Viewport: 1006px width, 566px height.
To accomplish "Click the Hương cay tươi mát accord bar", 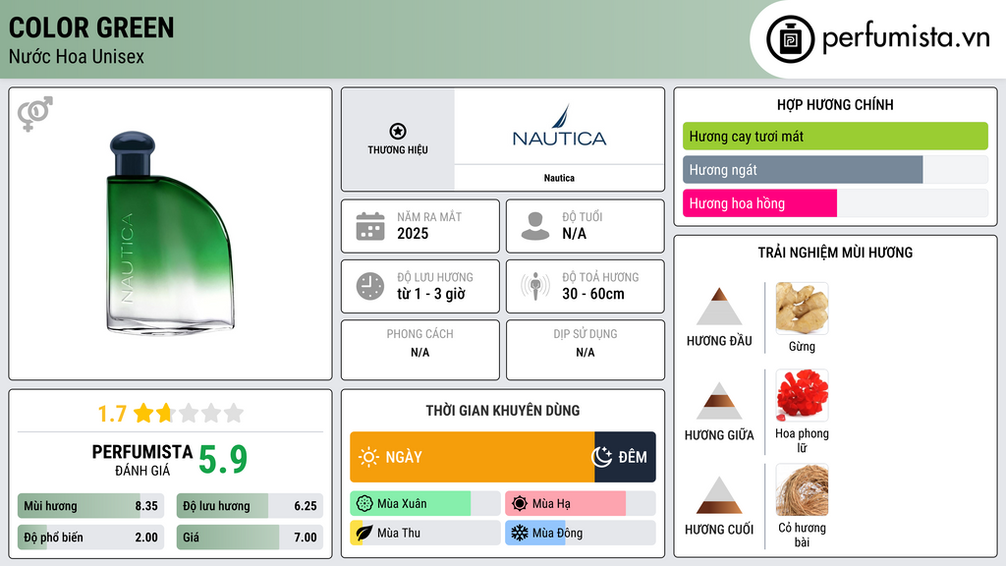I will point(835,137).
